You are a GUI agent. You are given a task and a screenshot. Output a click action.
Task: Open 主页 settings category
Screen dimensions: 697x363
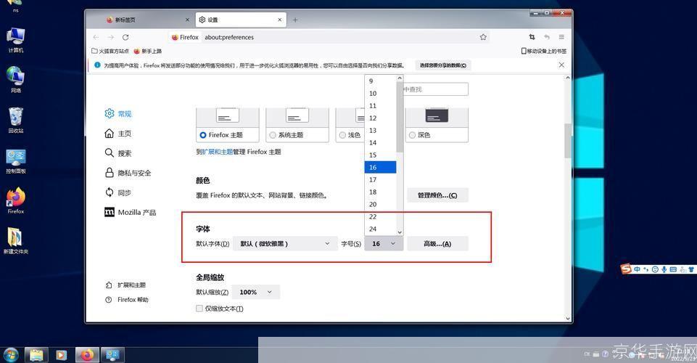(x=118, y=134)
